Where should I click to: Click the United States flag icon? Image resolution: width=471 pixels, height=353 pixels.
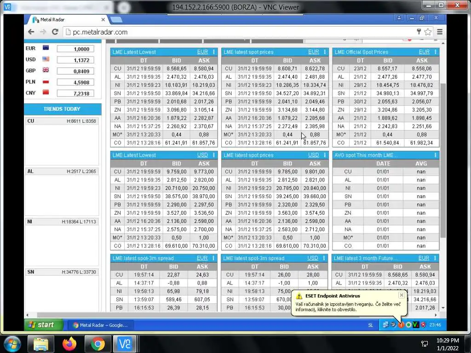point(46,59)
